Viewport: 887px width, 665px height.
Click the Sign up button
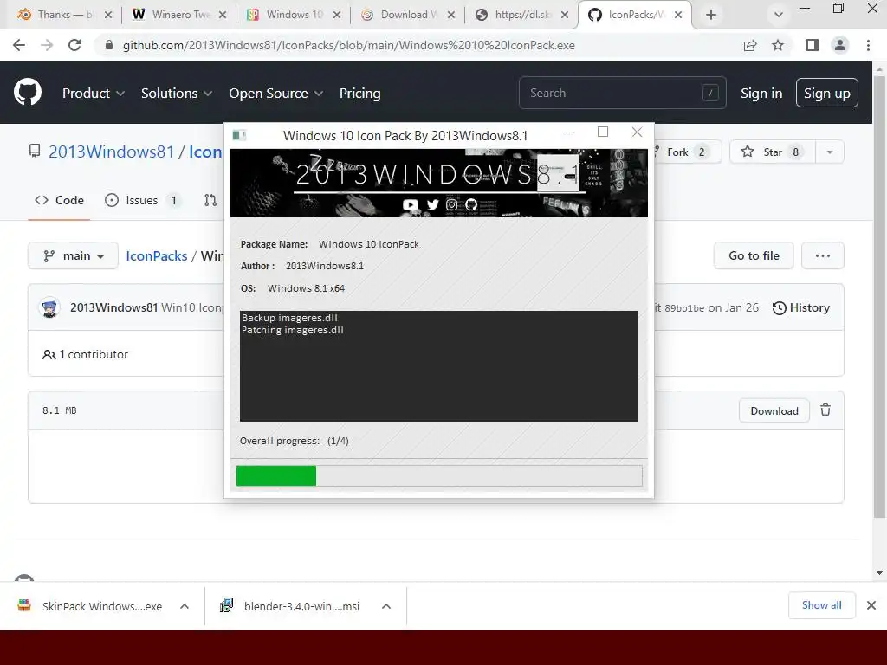coord(827,93)
